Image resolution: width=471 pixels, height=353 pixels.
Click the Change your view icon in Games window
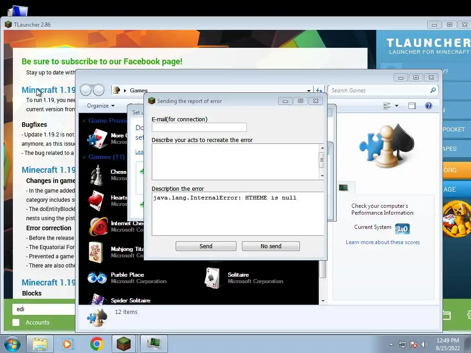[387, 106]
